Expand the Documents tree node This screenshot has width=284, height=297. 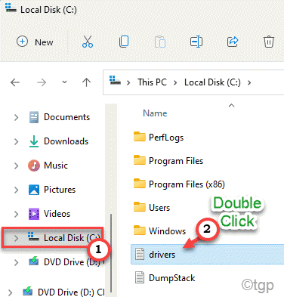(17, 117)
